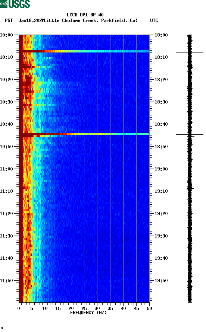The height and width of the screenshot is (332, 206).
Task: Click the 18:20 UTC time label
Action: [161, 80]
